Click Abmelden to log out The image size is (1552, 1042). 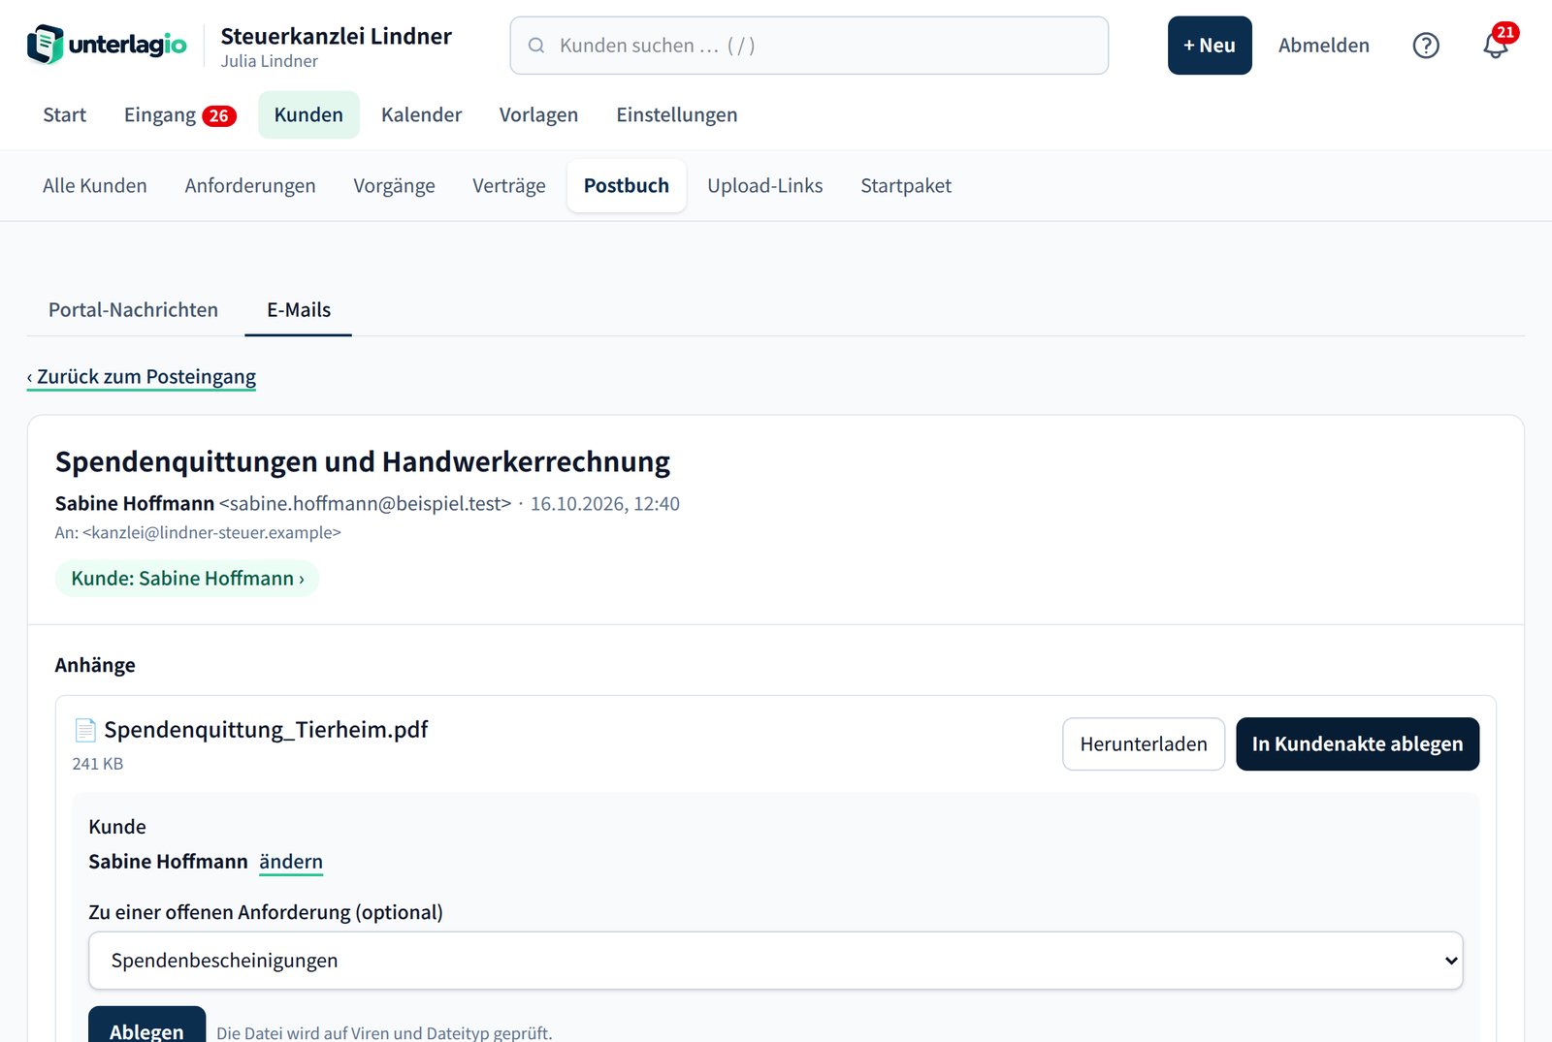[1323, 46]
